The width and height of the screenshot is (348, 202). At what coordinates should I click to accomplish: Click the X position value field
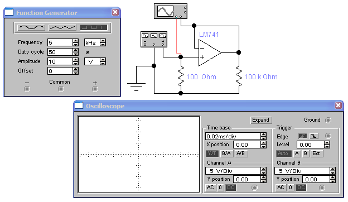[247, 145]
